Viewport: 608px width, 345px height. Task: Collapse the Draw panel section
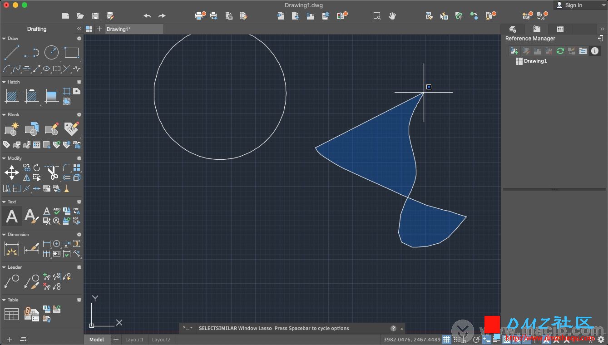click(4, 39)
